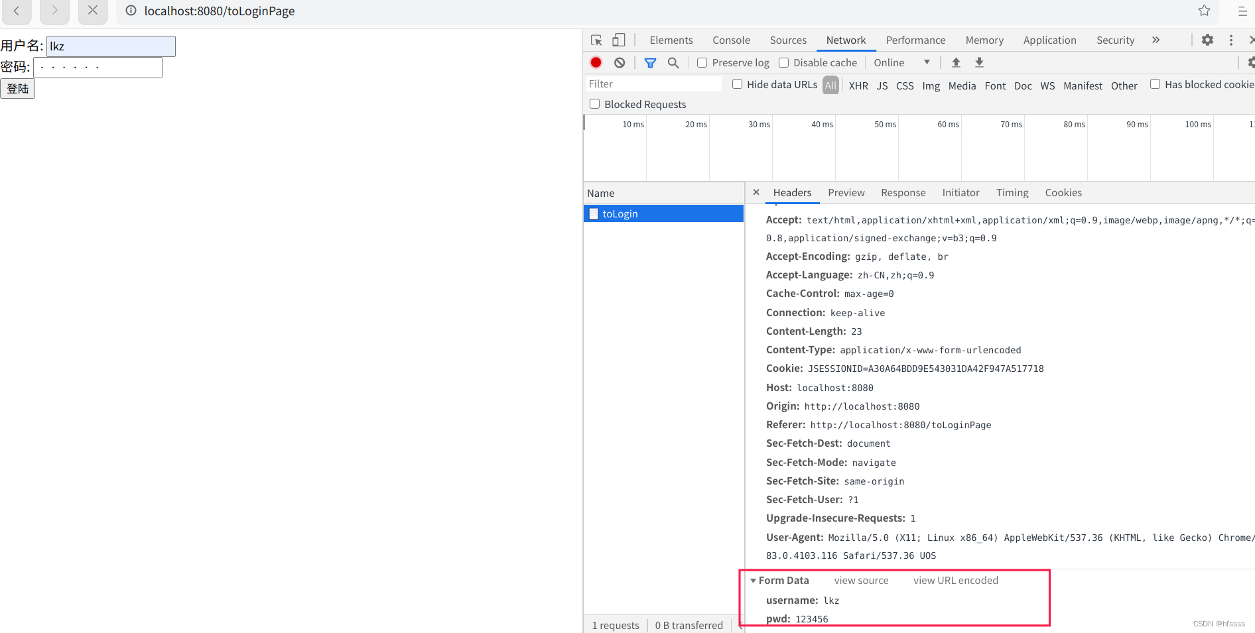Filter requests by Font type

[995, 86]
